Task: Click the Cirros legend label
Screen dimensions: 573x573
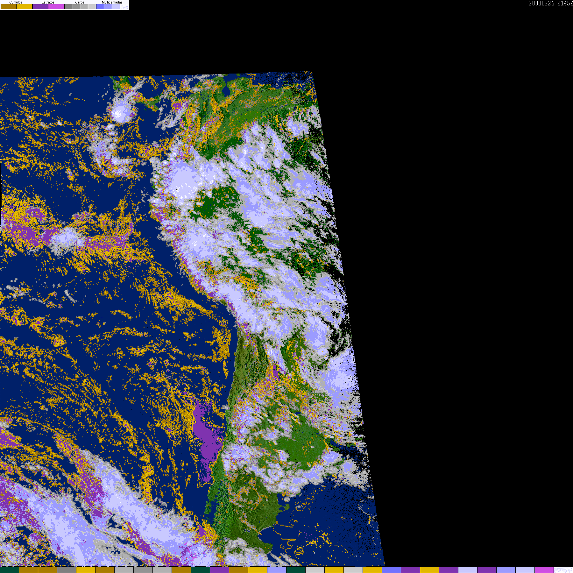Action: click(x=80, y=2)
